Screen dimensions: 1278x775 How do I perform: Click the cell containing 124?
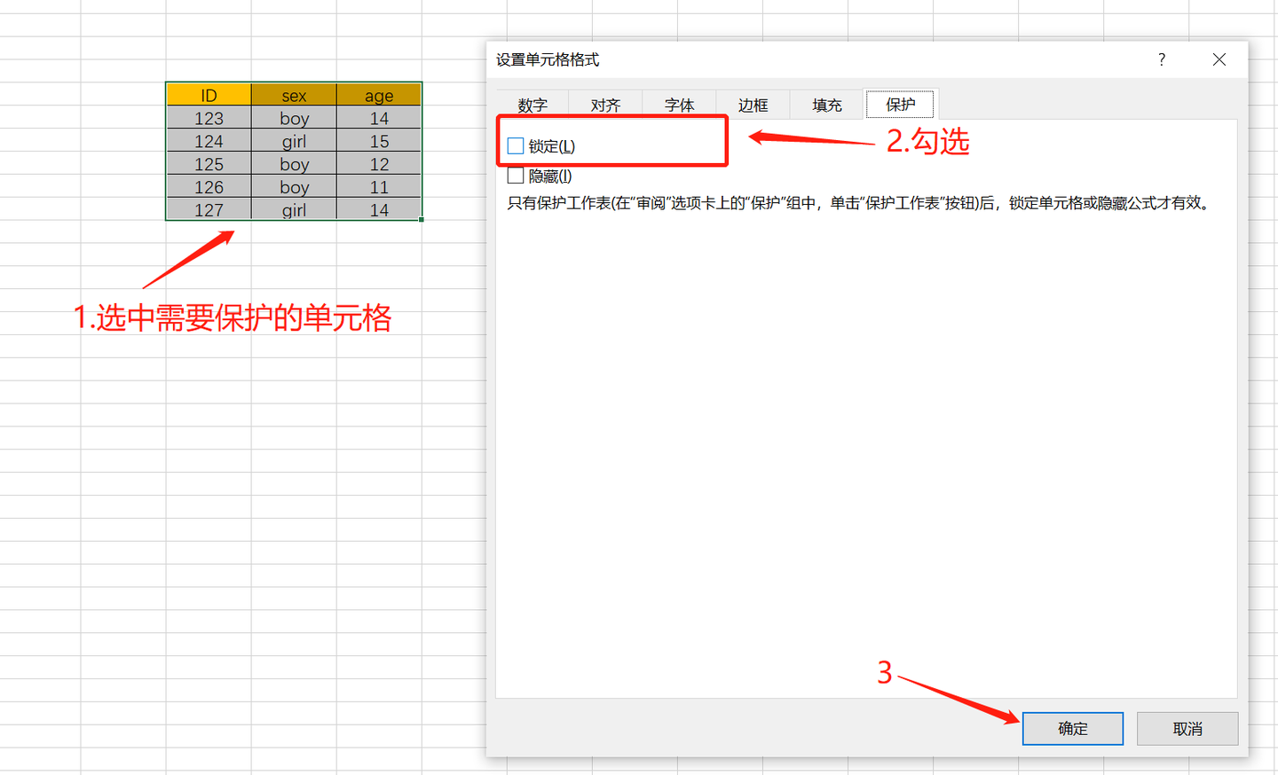[209, 141]
